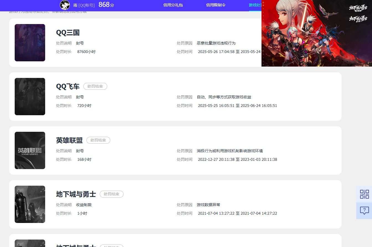Click the 处罚原因 label in the QQ三国 card
The height and width of the screenshot is (247, 372).
pos(184,43)
